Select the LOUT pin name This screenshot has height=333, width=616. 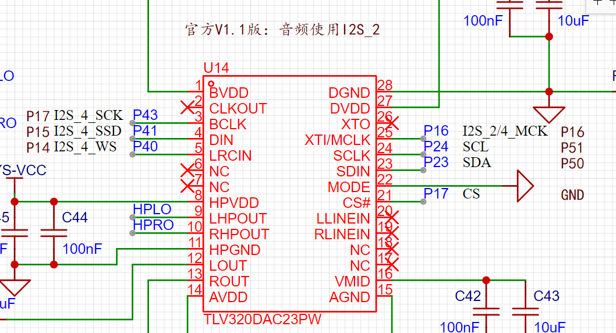(x=228, y=265)
